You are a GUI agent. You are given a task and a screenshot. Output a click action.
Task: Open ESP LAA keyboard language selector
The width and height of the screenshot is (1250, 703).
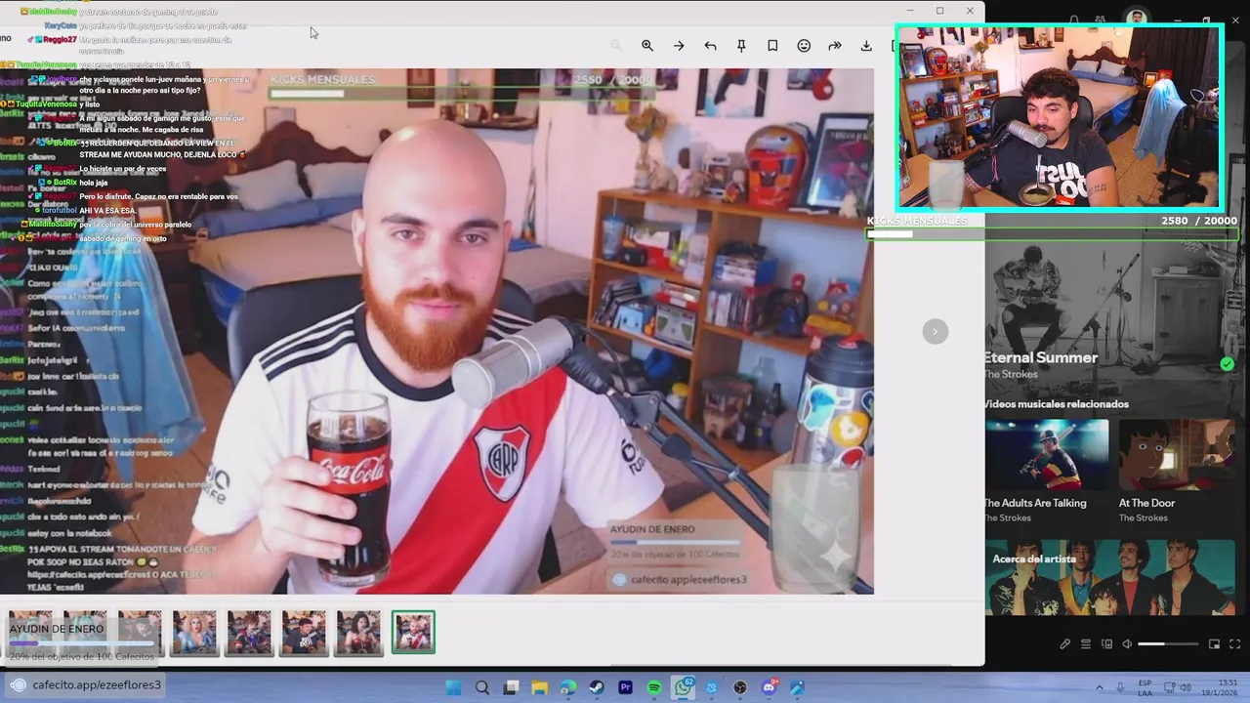1145,687
